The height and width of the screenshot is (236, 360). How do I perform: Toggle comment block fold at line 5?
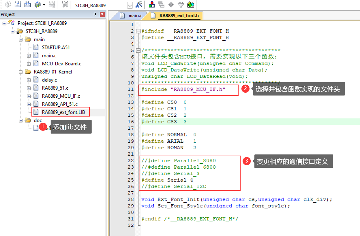pyautogui.click(x=138, y=51)
